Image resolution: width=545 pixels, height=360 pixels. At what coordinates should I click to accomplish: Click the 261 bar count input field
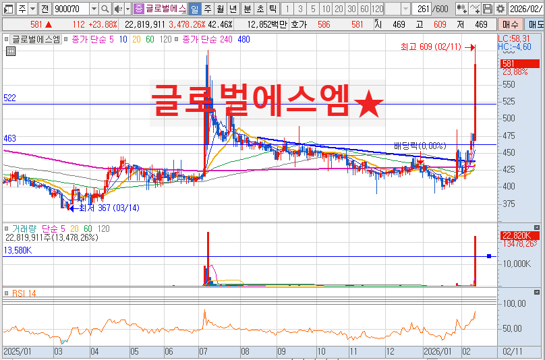click(422, 9)
